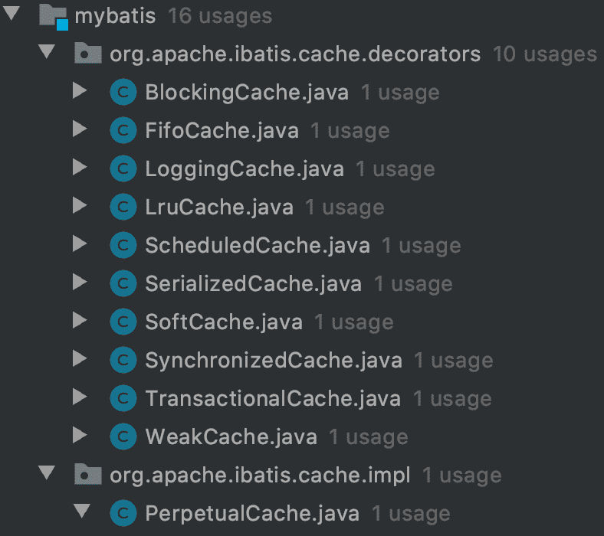Click the class icon of PerpetualCache.java
Screen dimensions: 604x536
click(123, 513)
